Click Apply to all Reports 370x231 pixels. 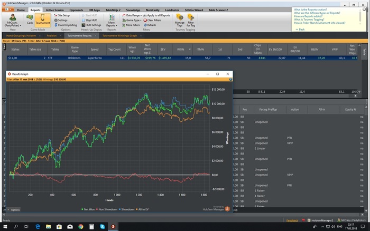[156, 15]
